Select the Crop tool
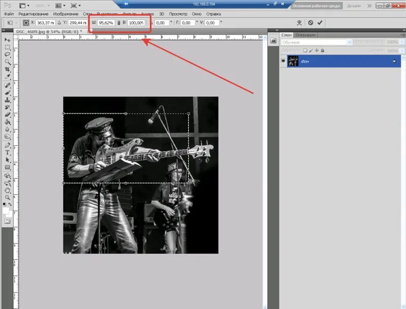Viewport: 406px width, 309px height. point(8,70)
